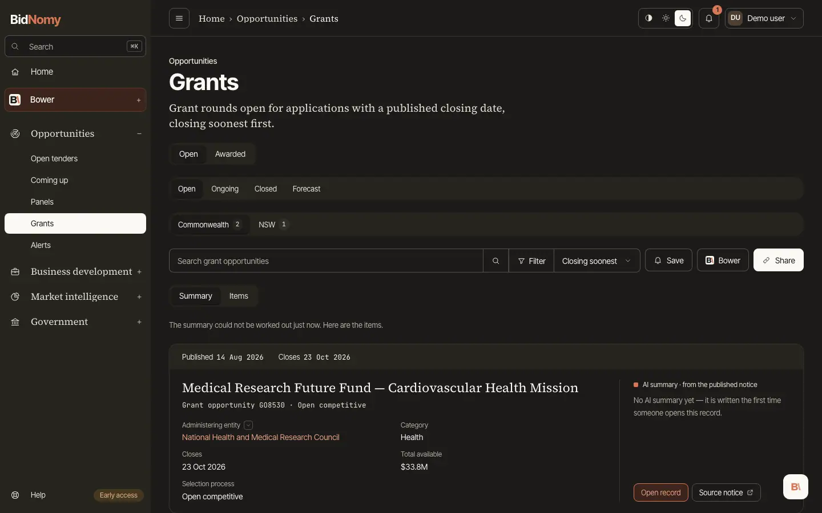Open the Filter options
The image size is (822, 513).
tap(531, 260)
